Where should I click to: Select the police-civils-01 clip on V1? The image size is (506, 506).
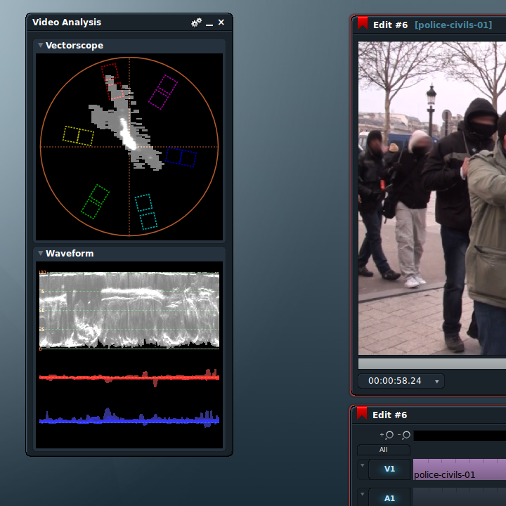tap(460, 469)
